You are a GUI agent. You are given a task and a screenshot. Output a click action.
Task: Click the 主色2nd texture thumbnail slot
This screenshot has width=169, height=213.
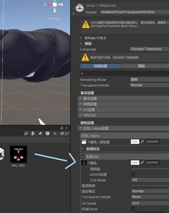click(x=84, y=163)
